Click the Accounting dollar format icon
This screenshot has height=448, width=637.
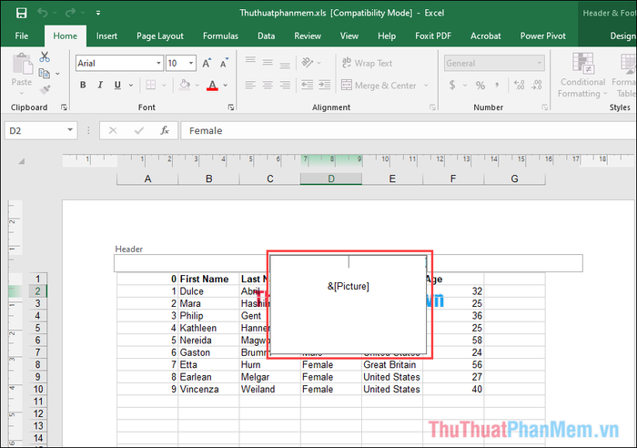tap(452, 86)
